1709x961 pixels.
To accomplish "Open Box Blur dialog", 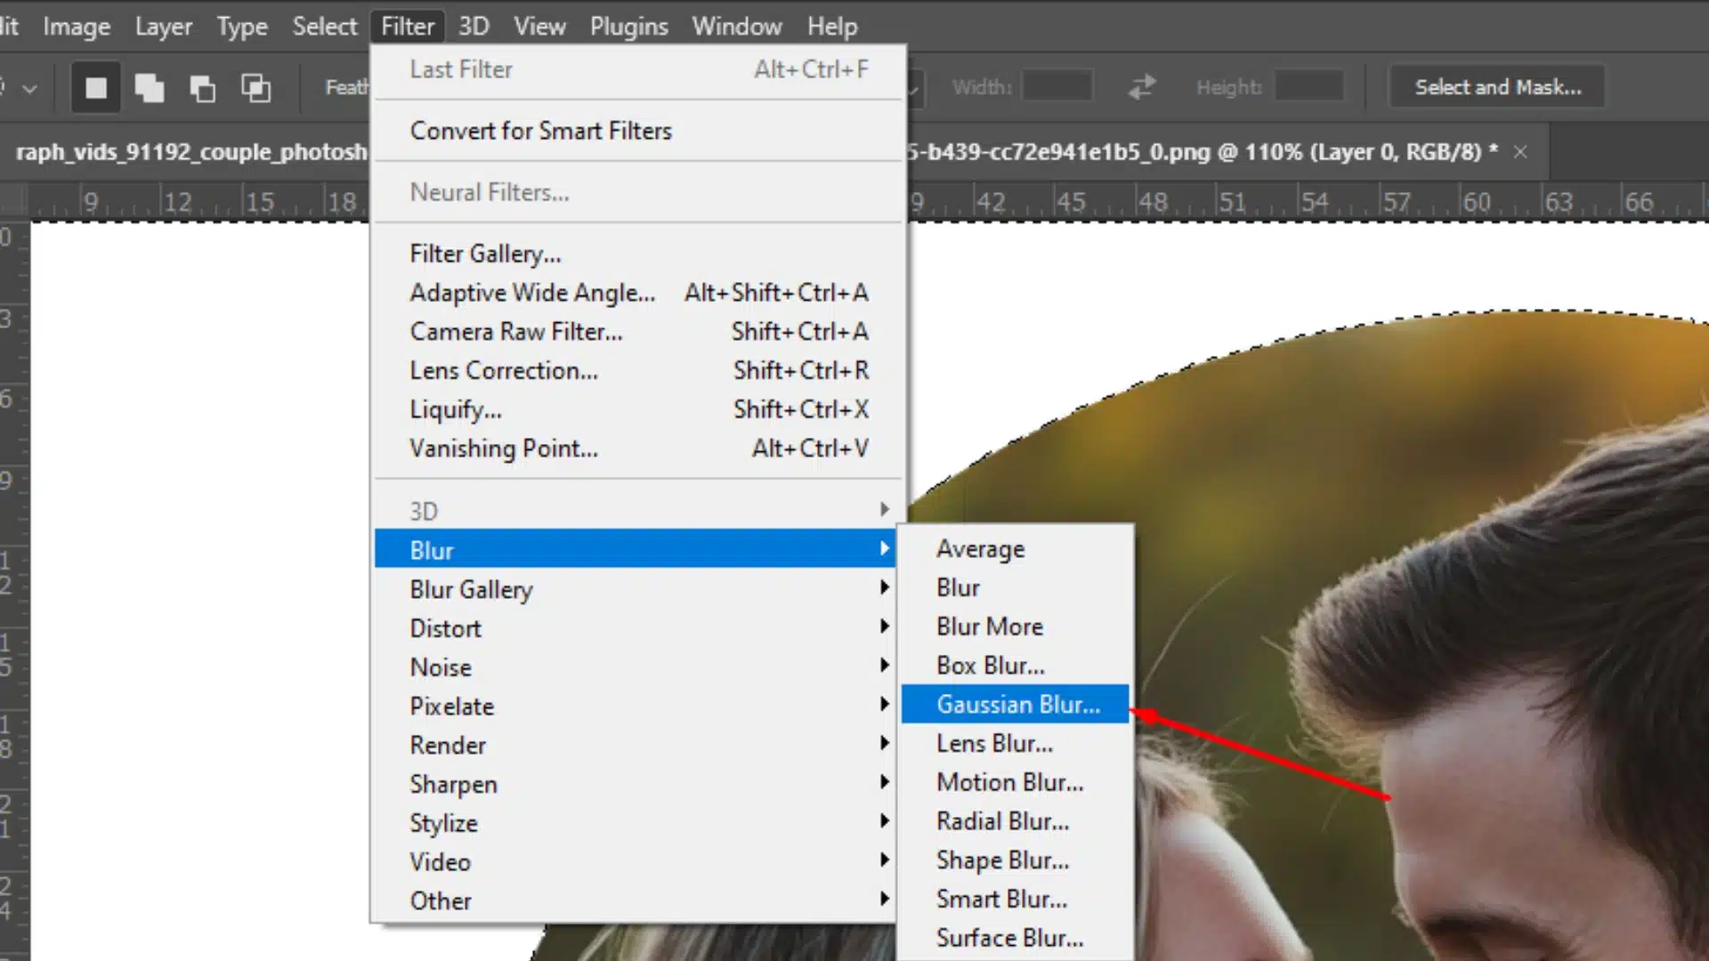I will pos(1016,666).
